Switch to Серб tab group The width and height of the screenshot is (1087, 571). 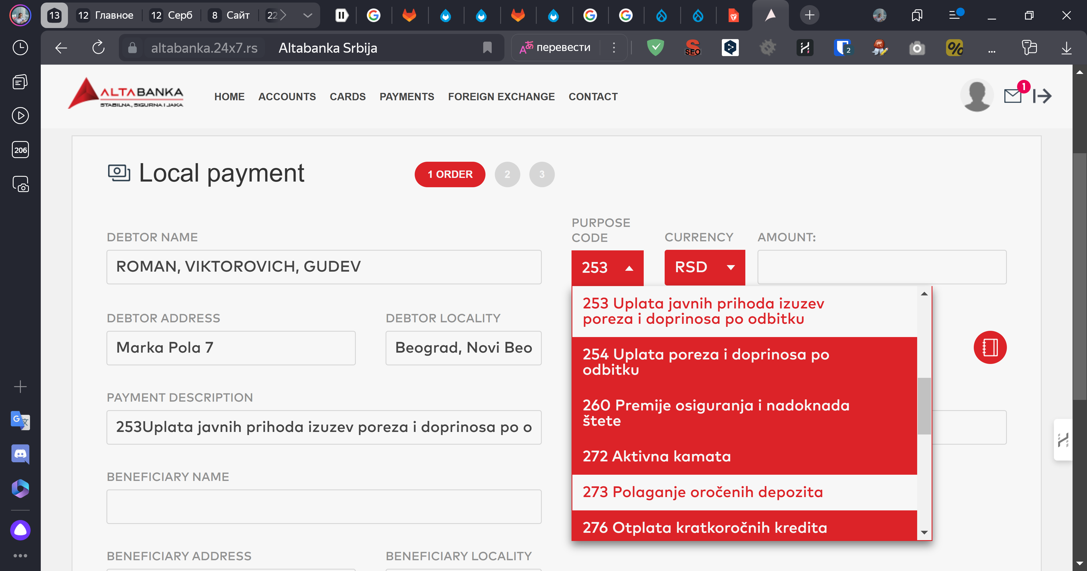point(171,15)
